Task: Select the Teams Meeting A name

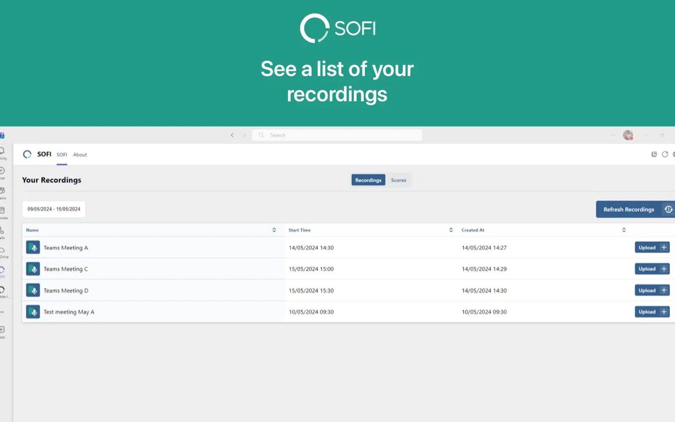Action: tap(66, 248)
